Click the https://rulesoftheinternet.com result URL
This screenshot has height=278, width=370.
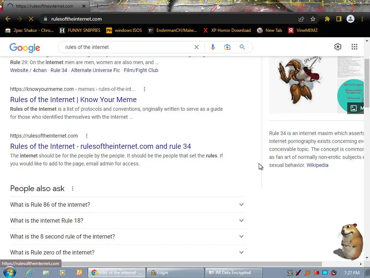(x=44, y=136)
